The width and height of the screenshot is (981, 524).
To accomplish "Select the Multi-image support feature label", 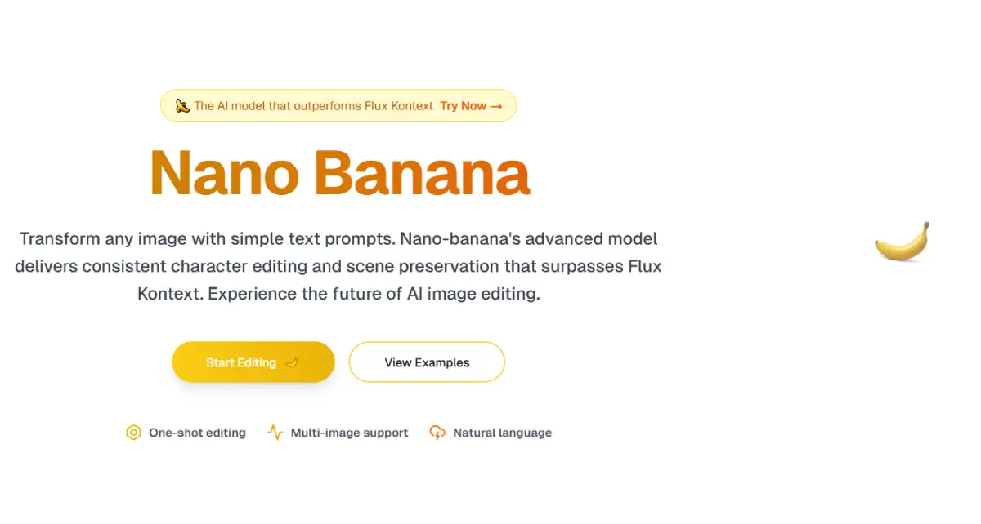I will 349,433.
